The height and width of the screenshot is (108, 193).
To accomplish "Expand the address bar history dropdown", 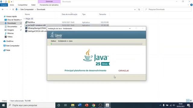I will tap(135, 9).
